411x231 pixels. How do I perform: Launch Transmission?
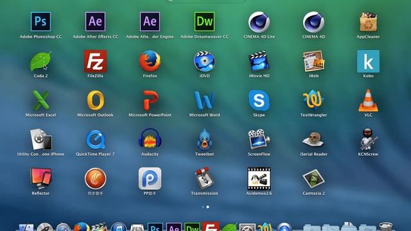[x=204, y=178]
